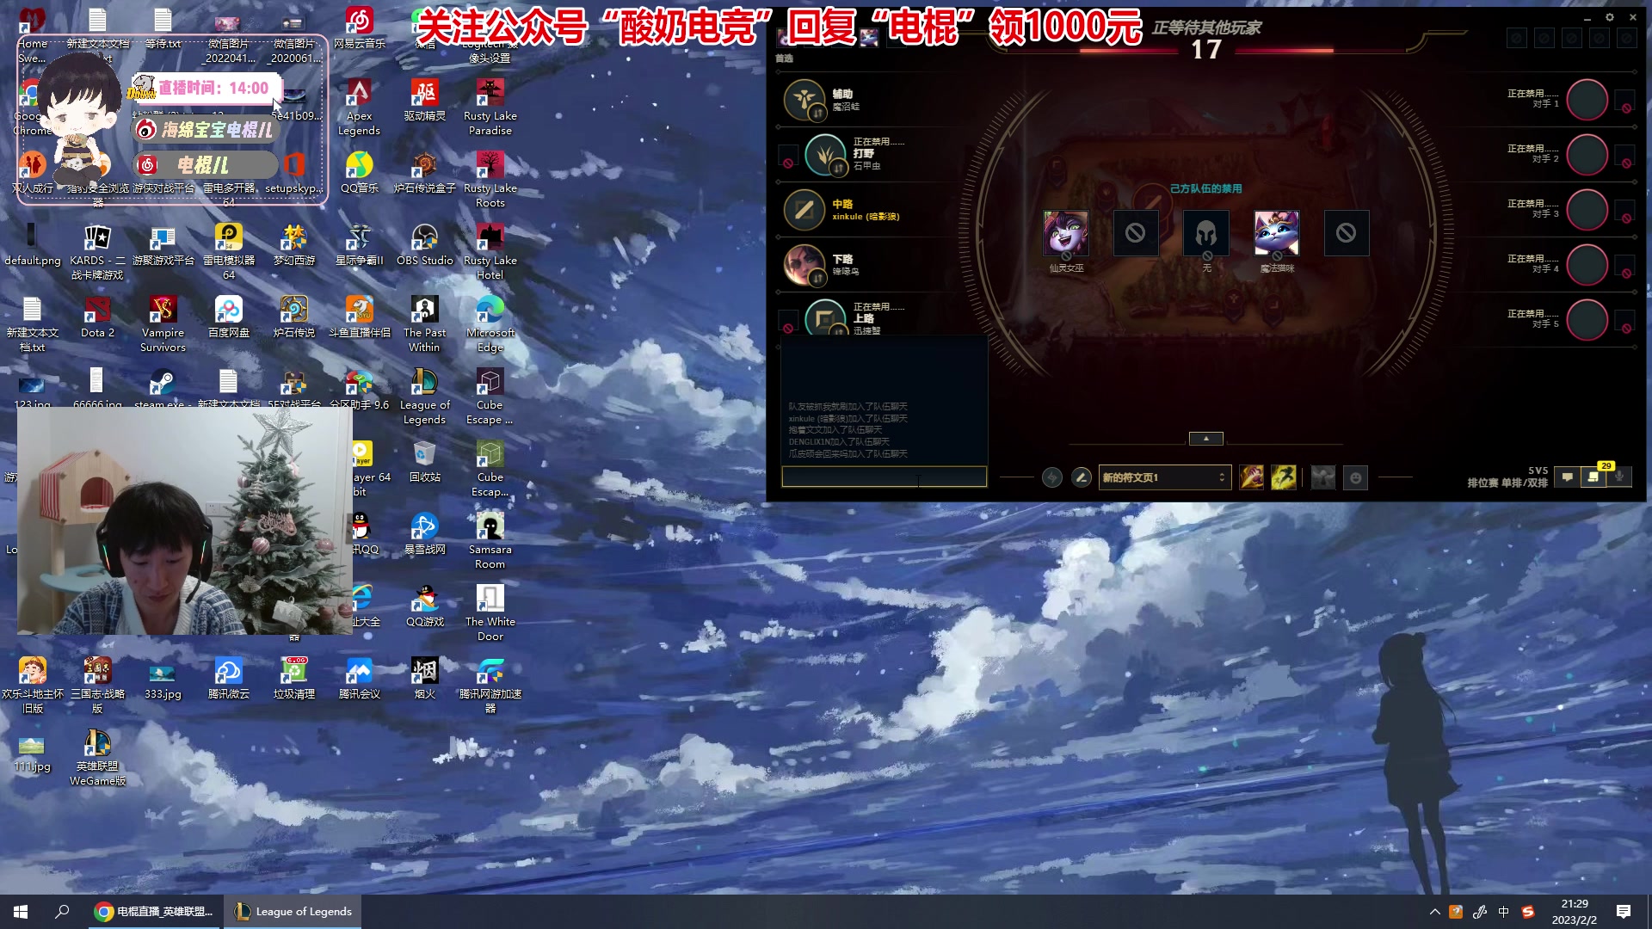Open The White Door shortcut
Viewport: 1652px width, 929px height.
point(490,612)
